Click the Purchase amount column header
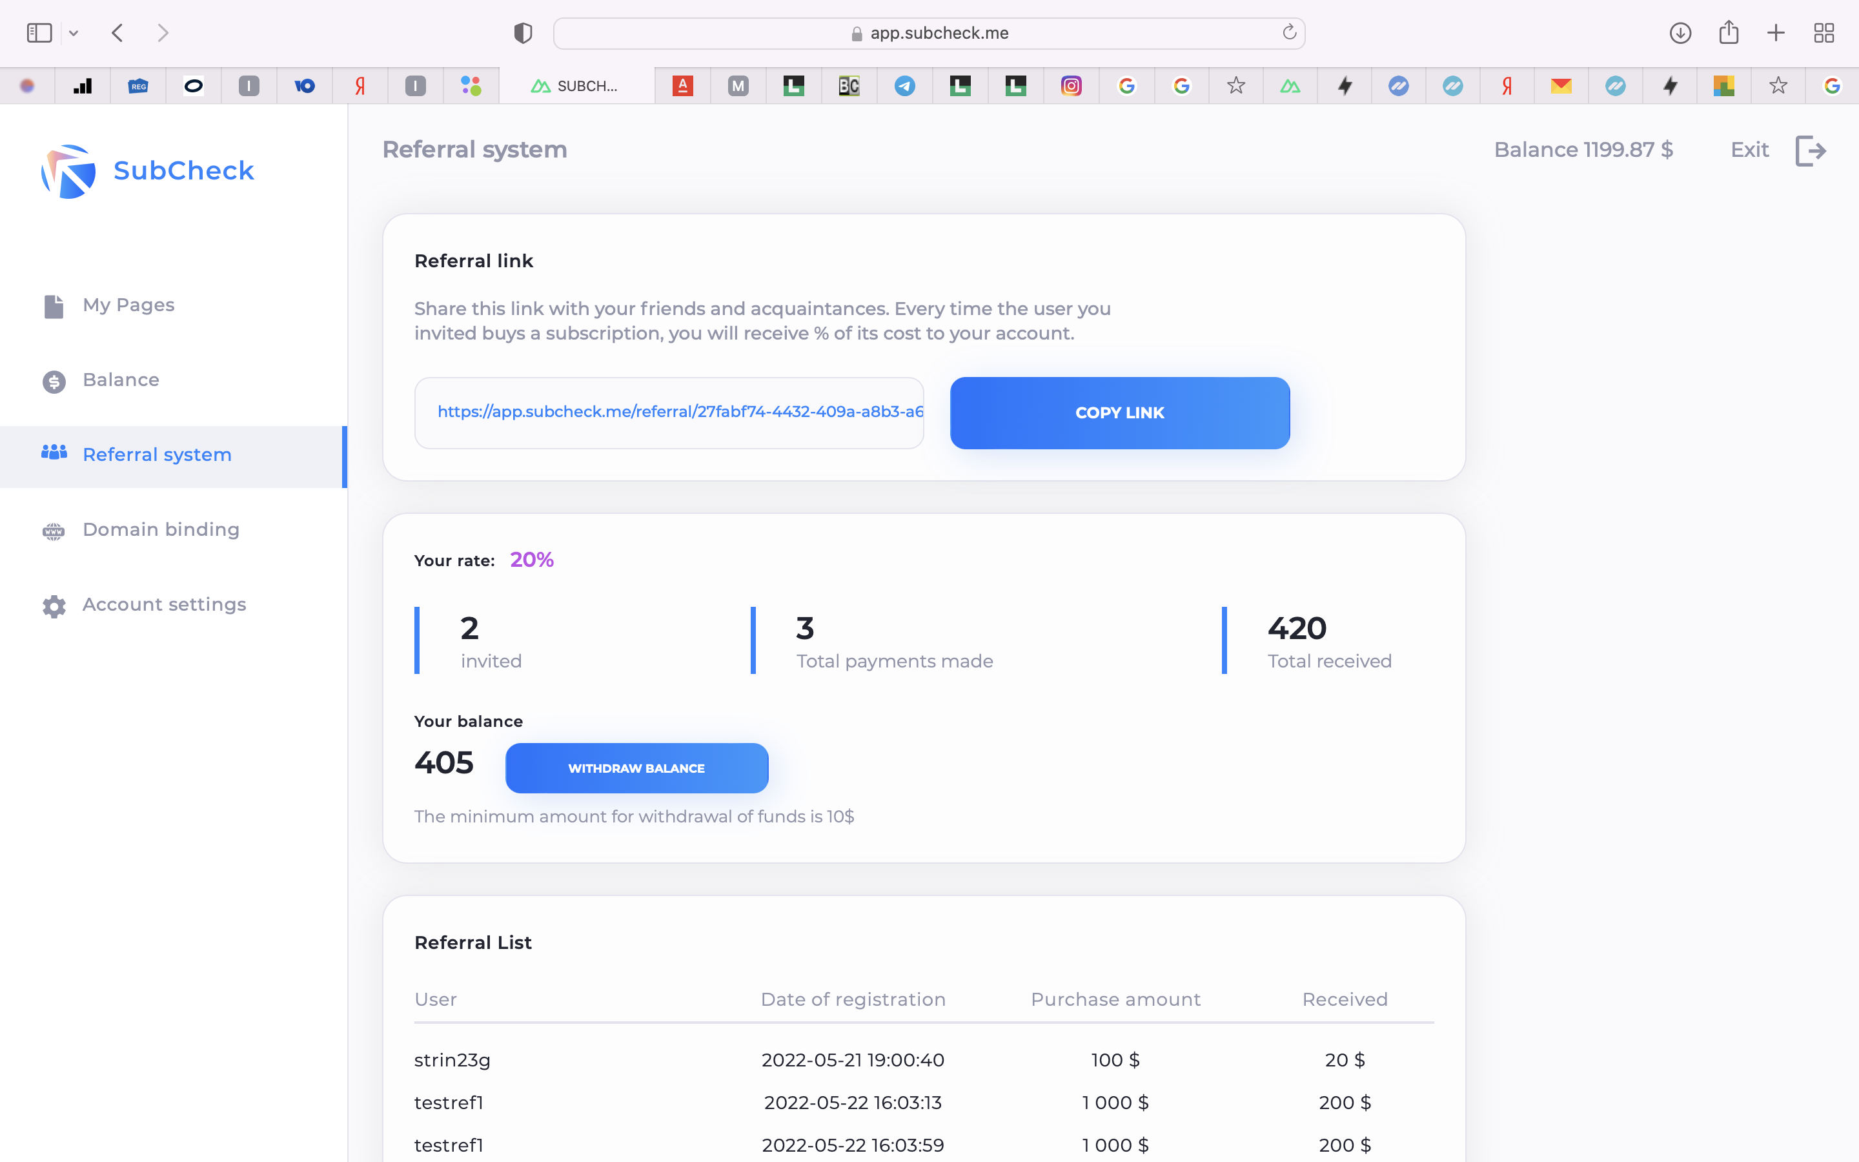 [1115, 999]
